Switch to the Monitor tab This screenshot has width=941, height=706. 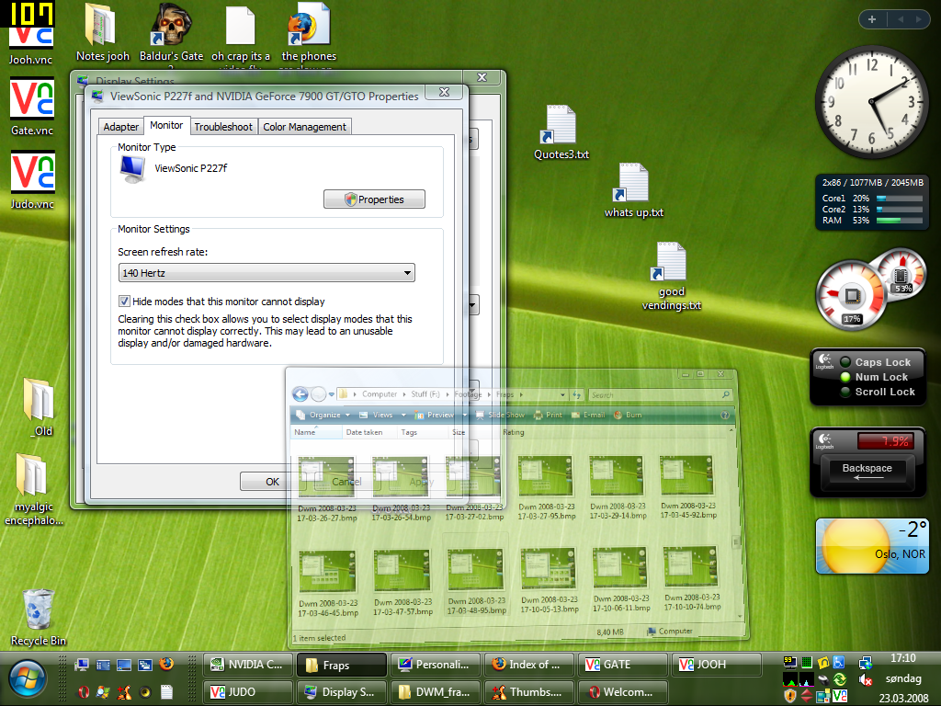click(166, 125)
